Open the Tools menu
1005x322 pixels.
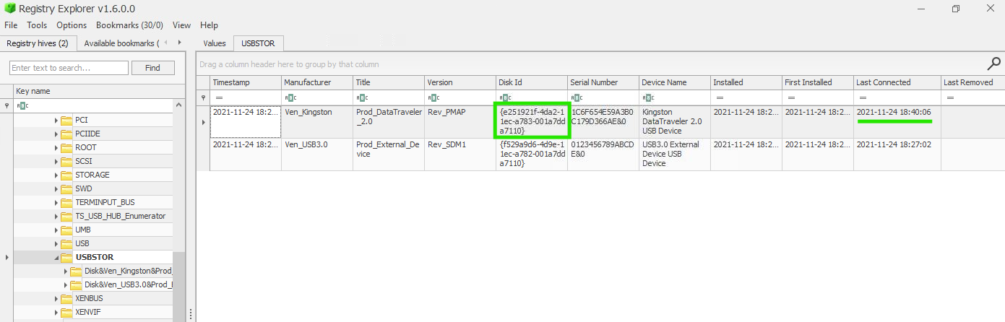click(37, 25)
